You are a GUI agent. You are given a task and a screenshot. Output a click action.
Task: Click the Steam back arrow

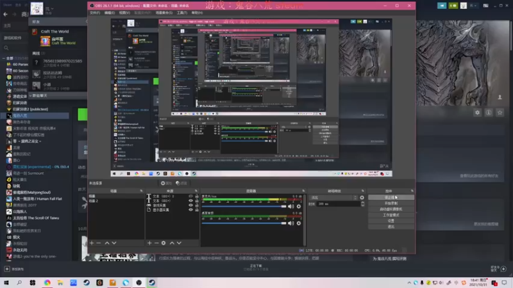pos(5,14)
